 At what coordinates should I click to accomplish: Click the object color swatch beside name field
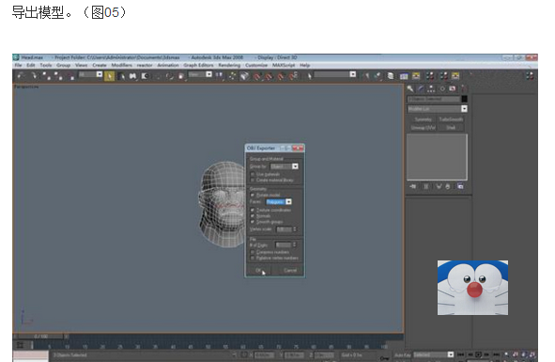(465, 99)
